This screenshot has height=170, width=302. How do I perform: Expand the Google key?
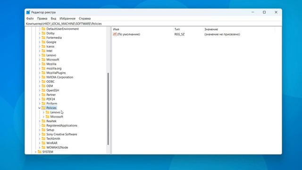pyautogui.click(x=40, y=42)
